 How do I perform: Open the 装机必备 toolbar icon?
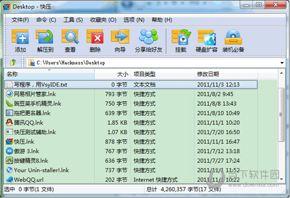pyautogui.click(x=233, y=37)
